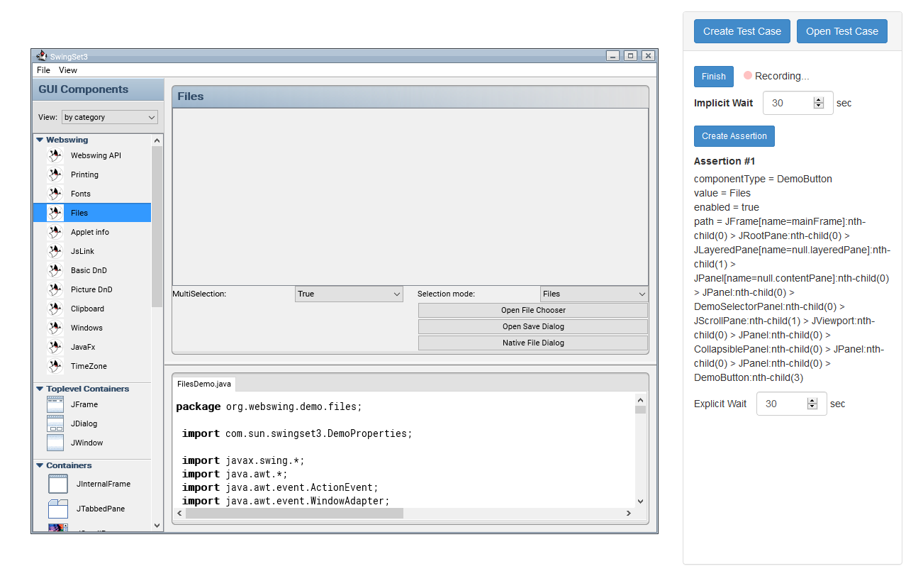Click the code view scroll down arrow
The width and height of the screenshot is (923, 576).
(640, 501)
